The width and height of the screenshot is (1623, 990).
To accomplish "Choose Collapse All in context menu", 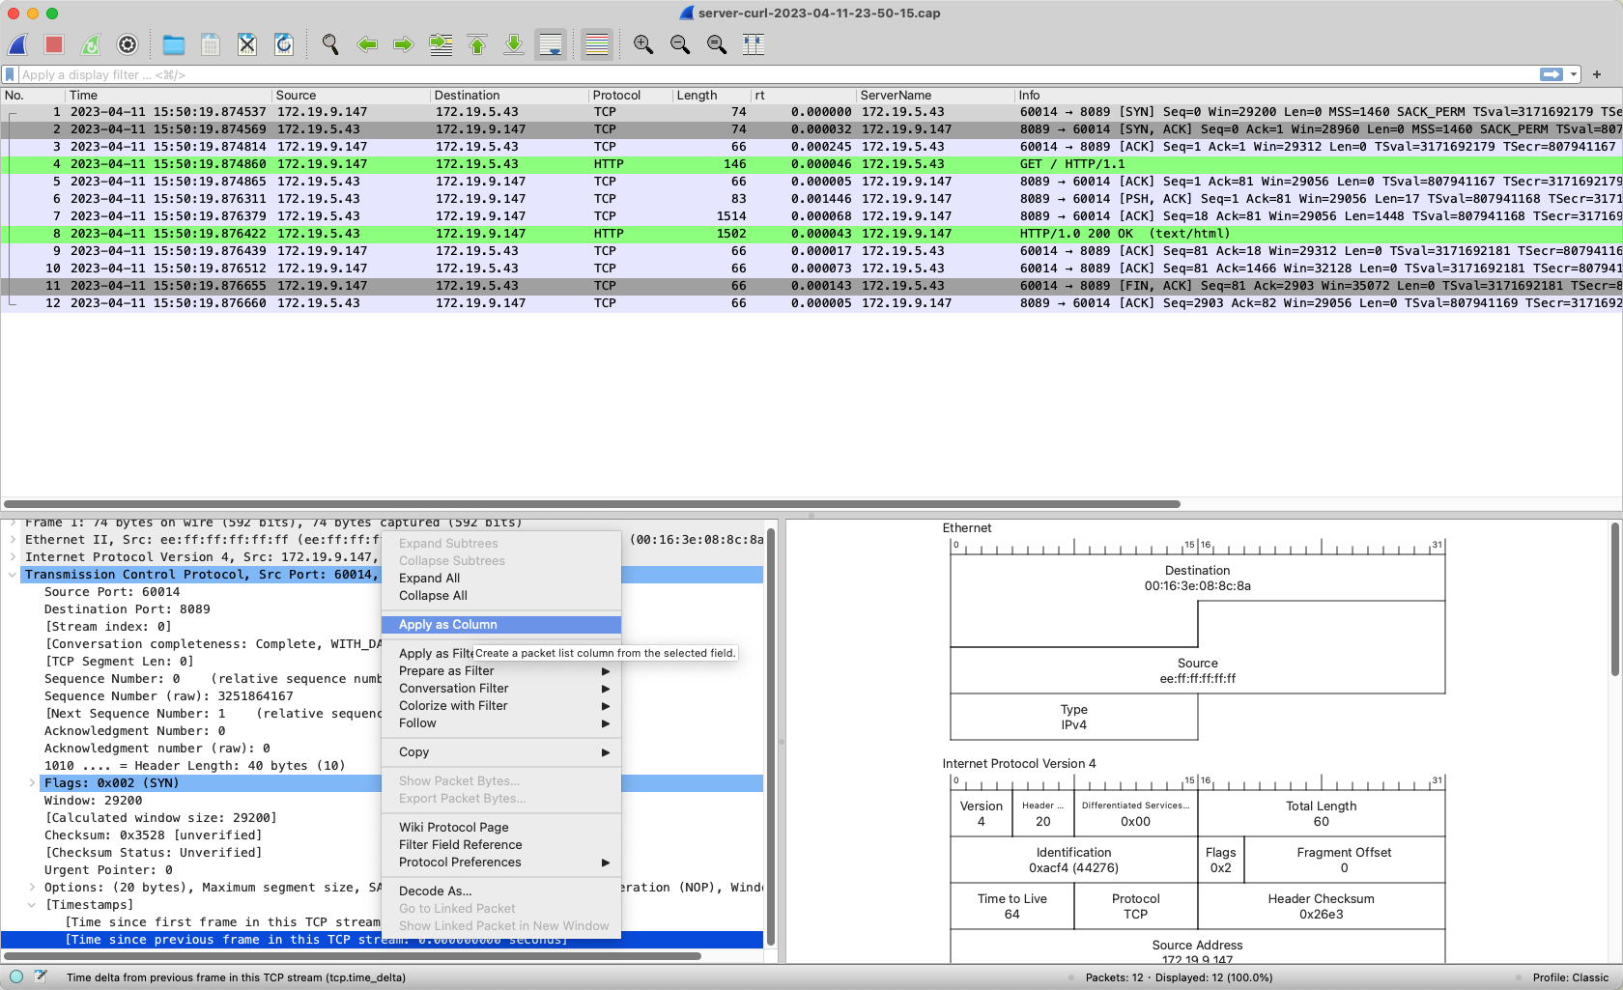I will [x=501, y=596].
